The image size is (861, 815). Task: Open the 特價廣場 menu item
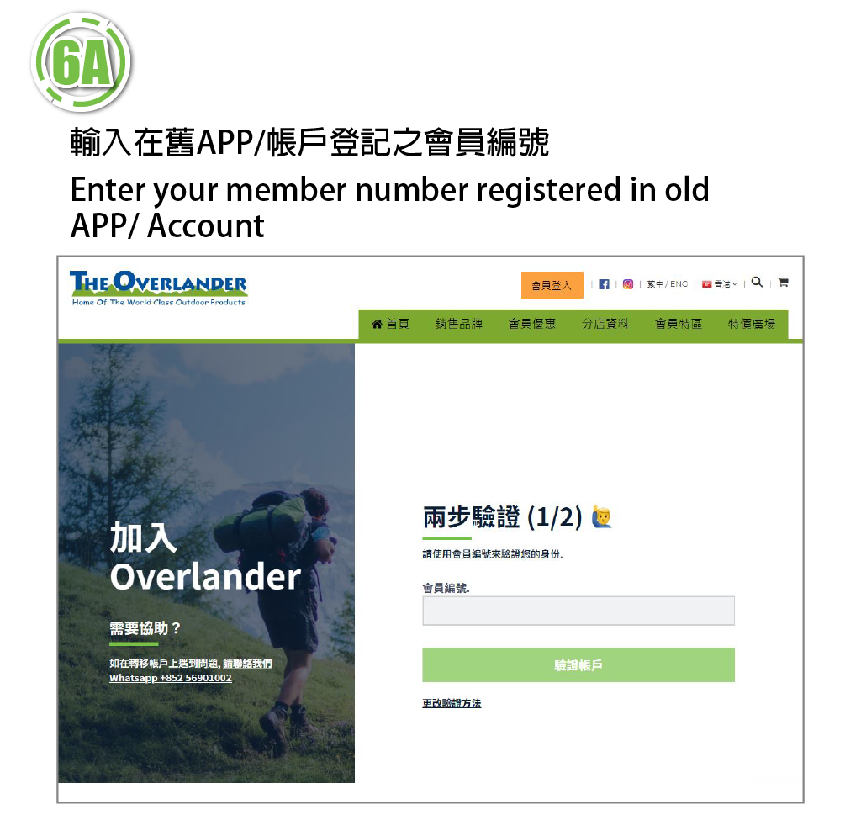[x=752, y=324]
